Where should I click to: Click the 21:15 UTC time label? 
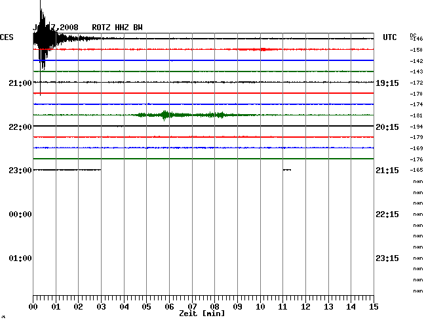tap(387, 171)
